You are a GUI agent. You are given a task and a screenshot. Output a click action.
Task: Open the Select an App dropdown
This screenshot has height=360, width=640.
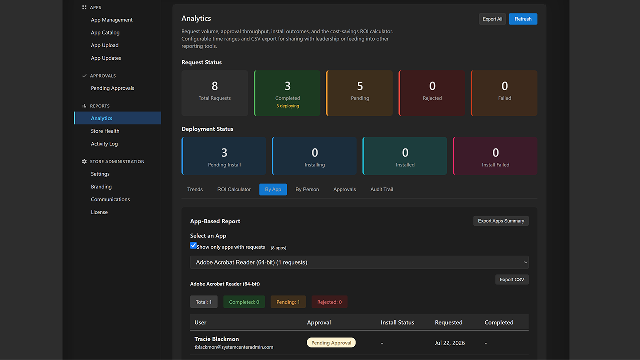[359, 262]
